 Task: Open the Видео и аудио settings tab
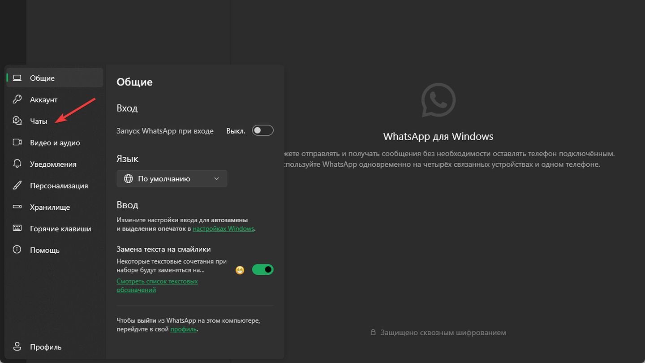pyautogui.click(x=55, y=143)
